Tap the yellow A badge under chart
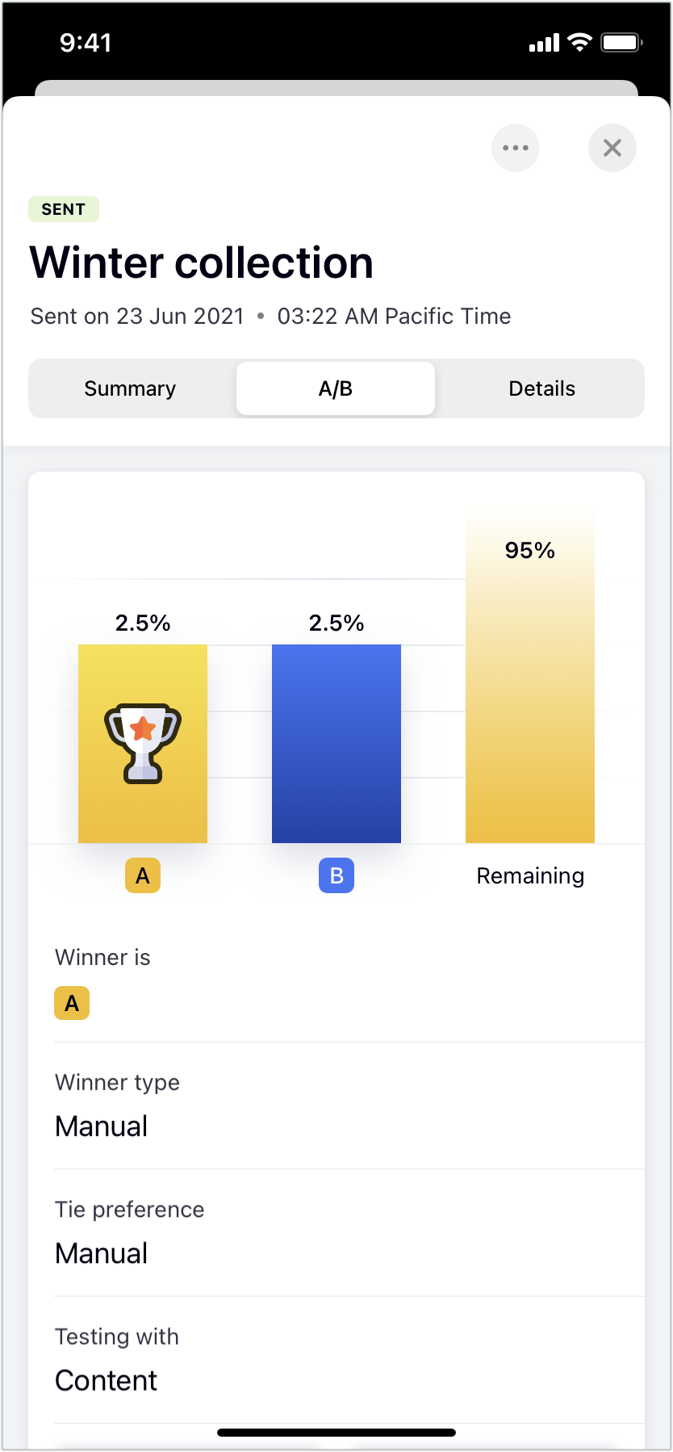Viewport: 673px width, 1452px height. [143, 875]
